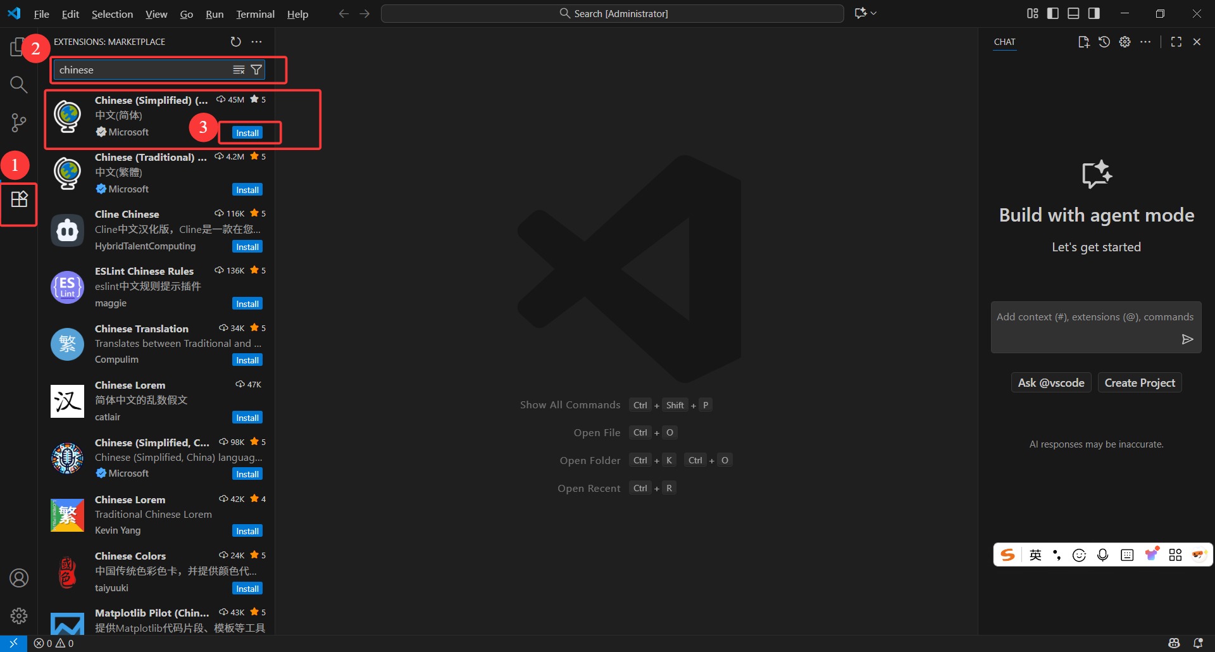Screen dimensions: 1215x652
Task: Open Chinese Translation extension icon
Action: tap(67, 344)
